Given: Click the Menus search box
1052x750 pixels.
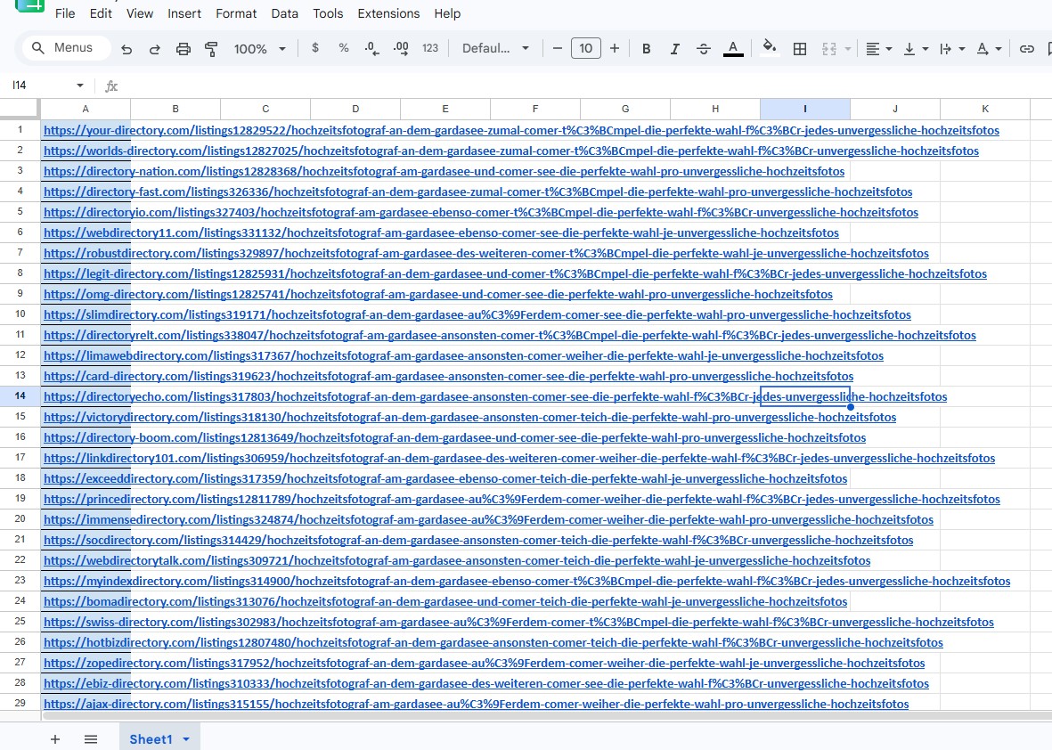Looking at the screenshot, I should point(67,47).
